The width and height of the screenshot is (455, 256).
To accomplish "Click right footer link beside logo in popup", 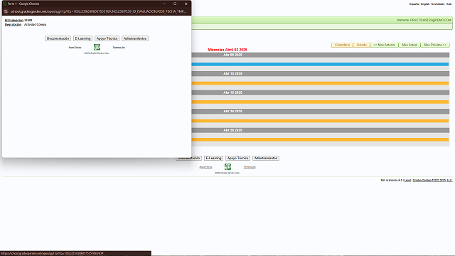I will (119, 48).
